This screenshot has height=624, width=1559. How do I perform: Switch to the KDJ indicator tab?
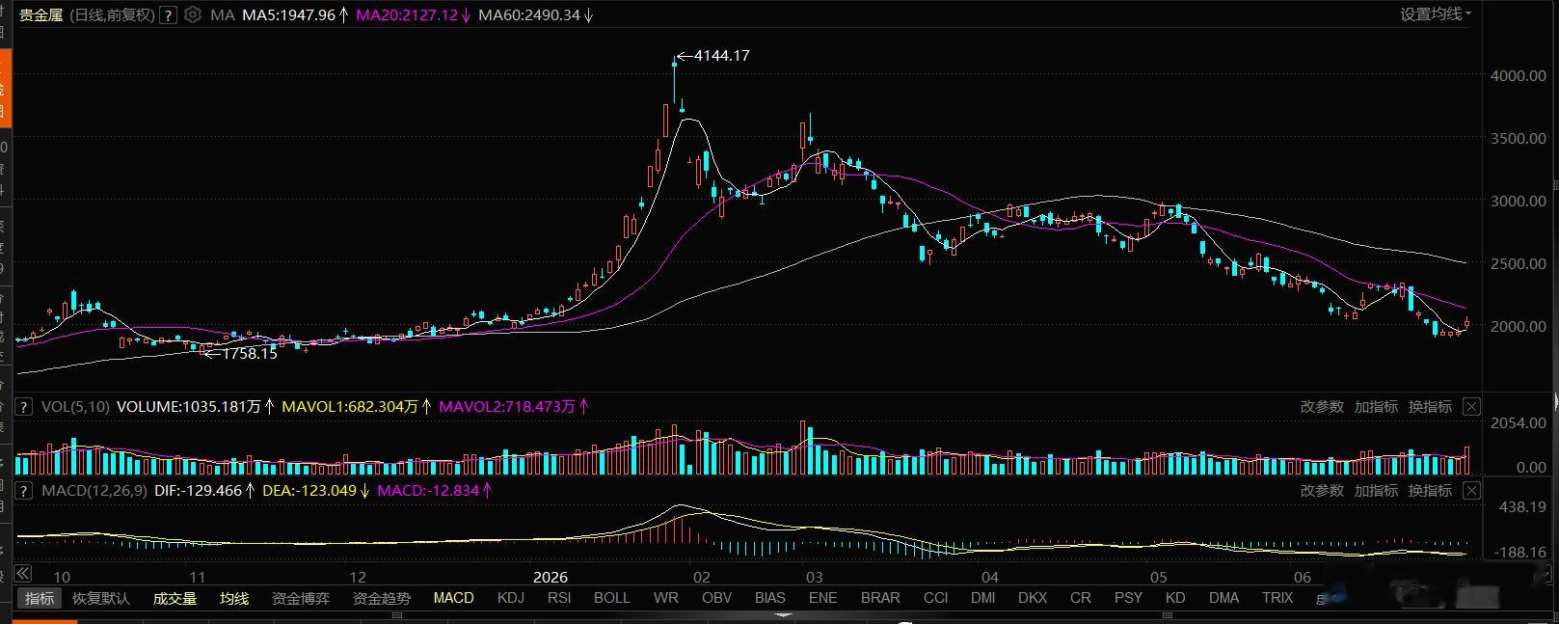[511, 598]
